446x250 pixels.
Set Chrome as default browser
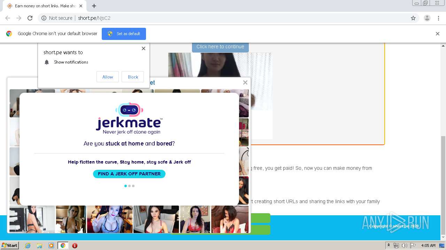coord(124,34)
